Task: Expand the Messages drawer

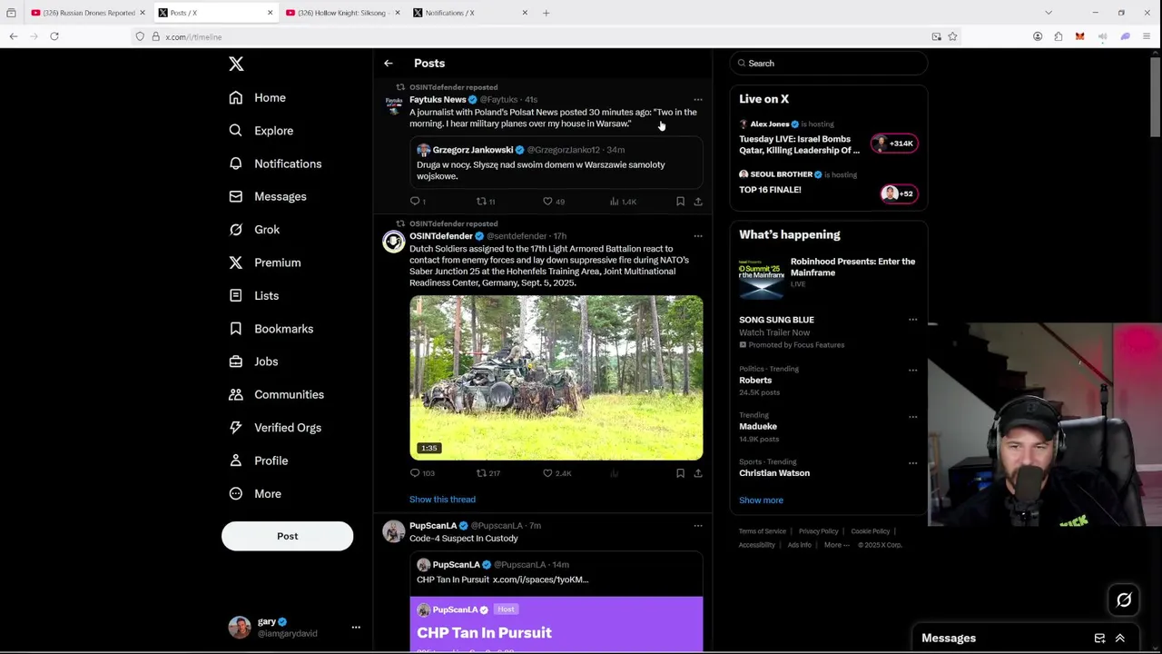Action: (x=1120, y=639)
